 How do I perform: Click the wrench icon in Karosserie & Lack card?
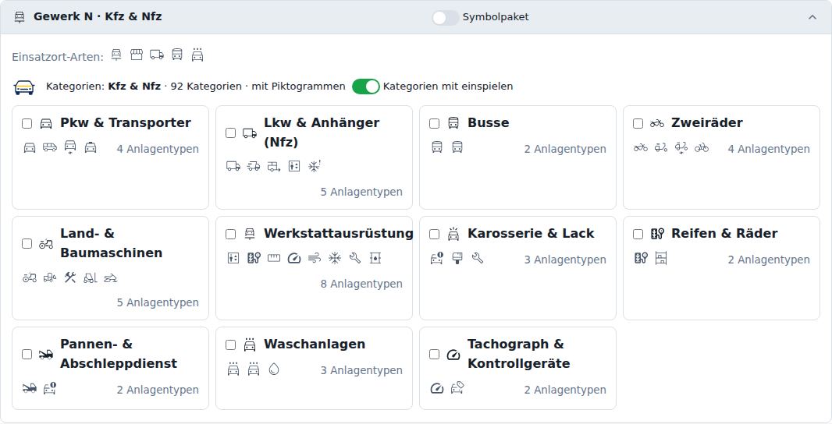(478, 258)
